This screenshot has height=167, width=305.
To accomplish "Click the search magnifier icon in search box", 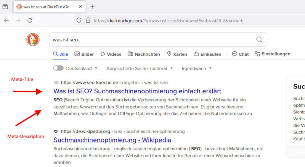I will click(259, 39).
